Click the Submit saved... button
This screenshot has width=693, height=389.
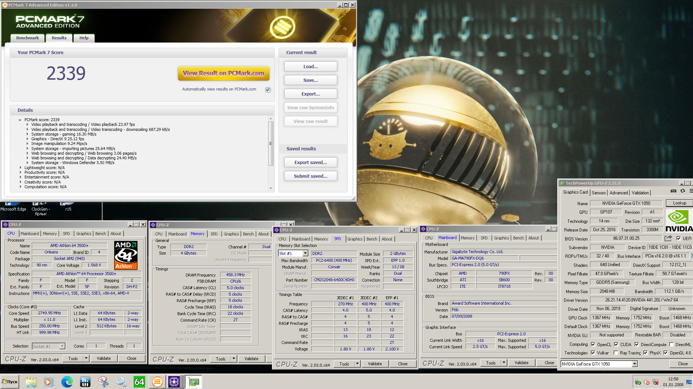(x=311, y=176)
